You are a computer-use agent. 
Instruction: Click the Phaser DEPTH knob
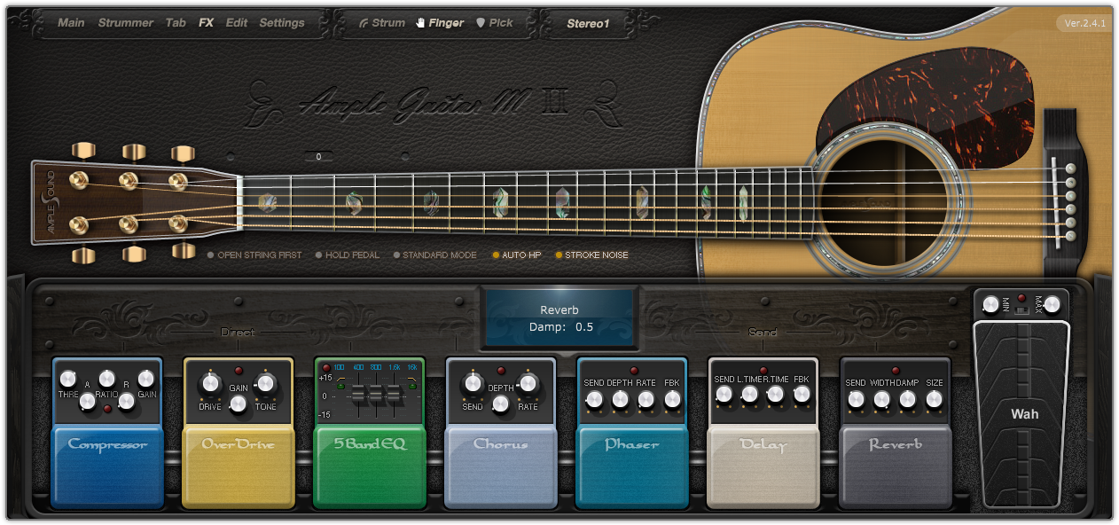point(620,400)
